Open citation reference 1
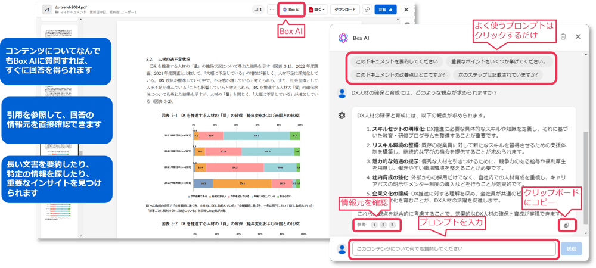Screen dimensions: 596x268 tap(374, 225)
